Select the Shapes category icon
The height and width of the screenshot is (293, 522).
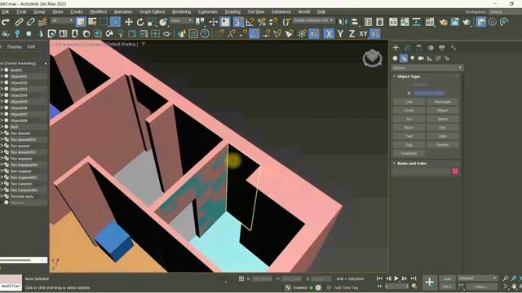(404, 59)
